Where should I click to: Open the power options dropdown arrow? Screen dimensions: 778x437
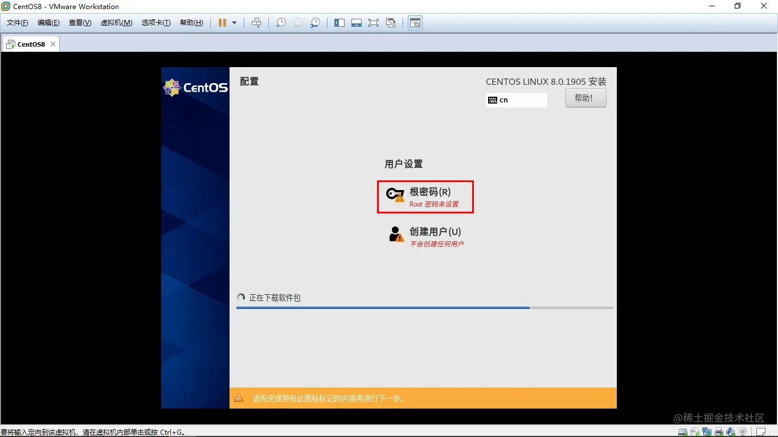coord(234,23)
